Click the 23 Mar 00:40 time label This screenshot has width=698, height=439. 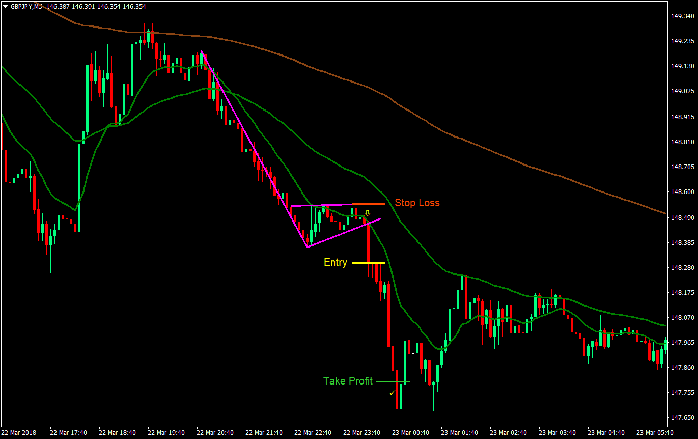410,432
